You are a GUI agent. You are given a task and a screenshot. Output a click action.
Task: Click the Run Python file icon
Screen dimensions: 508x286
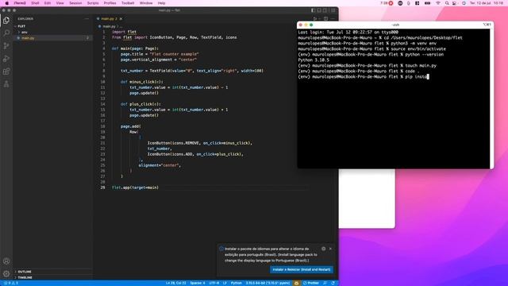tap(314, 19)
